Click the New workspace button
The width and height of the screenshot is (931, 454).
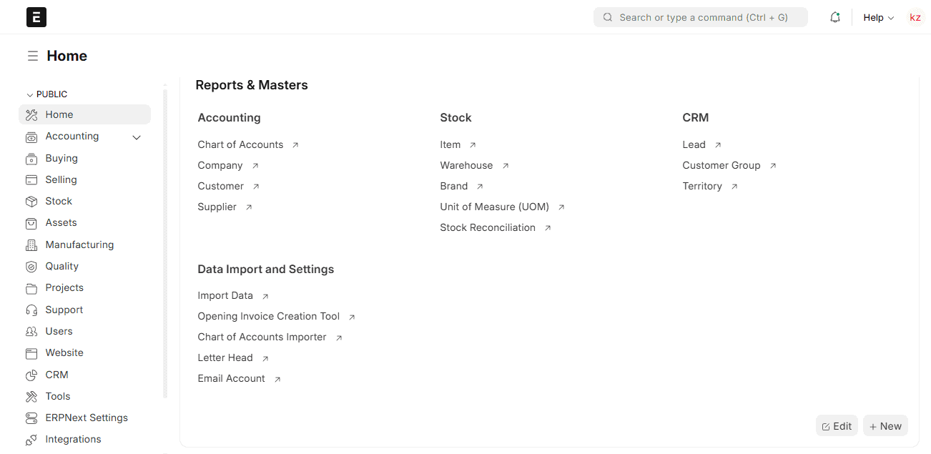[x=885, y=426]
